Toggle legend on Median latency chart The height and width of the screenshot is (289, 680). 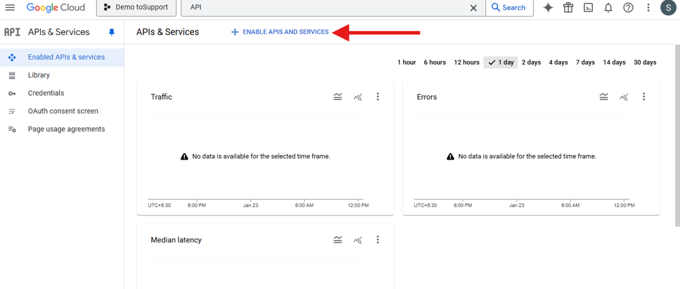click(338, 240)
